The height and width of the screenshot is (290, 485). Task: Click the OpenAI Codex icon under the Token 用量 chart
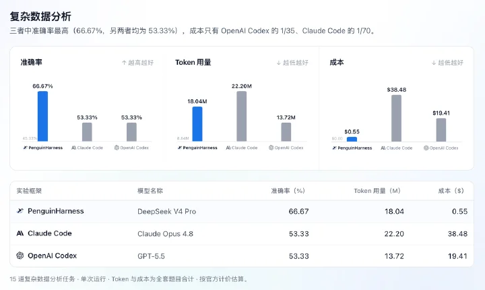click(271, 148)
